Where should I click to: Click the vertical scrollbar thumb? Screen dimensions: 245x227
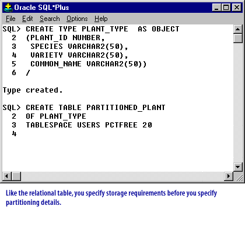pos(237,38)
